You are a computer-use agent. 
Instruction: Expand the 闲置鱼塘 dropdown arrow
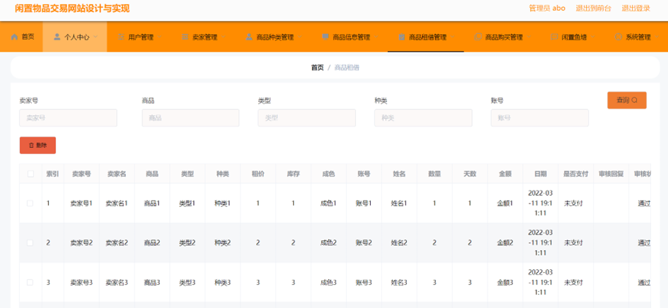pyautogui.click(x=593, y=37)
